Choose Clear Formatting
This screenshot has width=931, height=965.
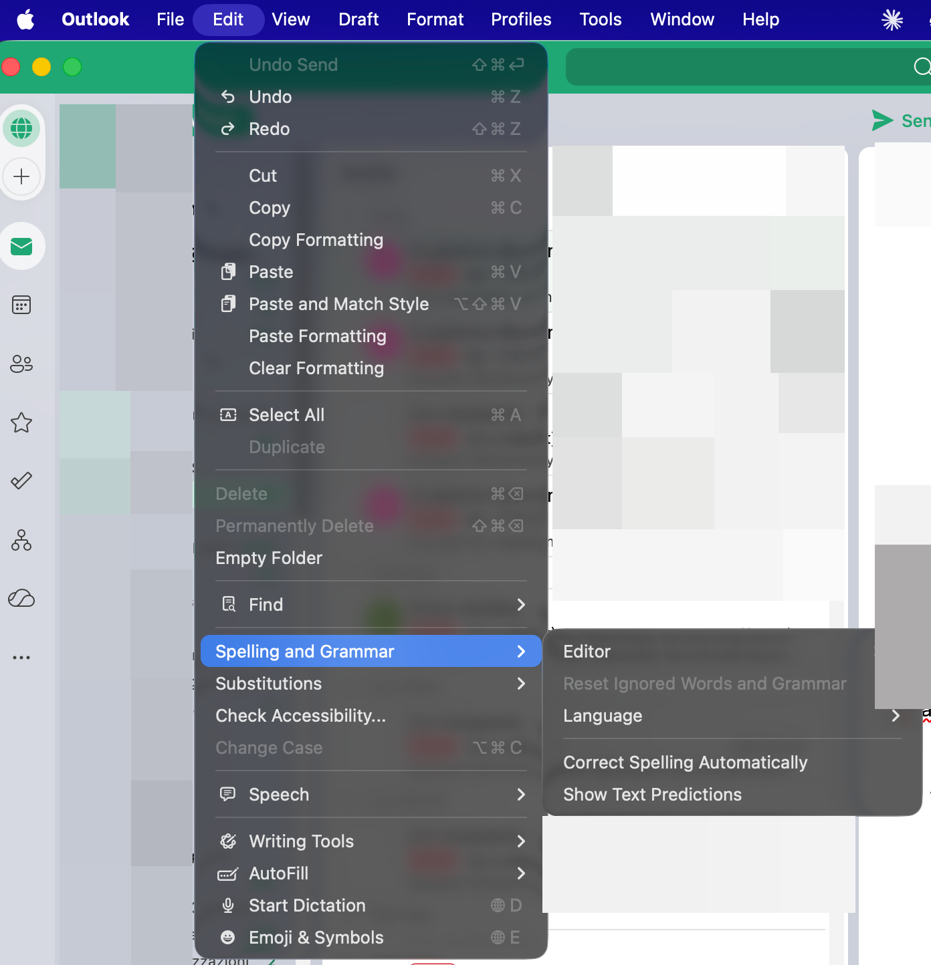[x=371, y=368]
